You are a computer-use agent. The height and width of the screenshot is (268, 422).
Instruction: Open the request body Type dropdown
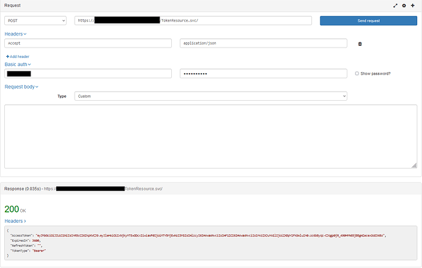[x=211, y=96]
